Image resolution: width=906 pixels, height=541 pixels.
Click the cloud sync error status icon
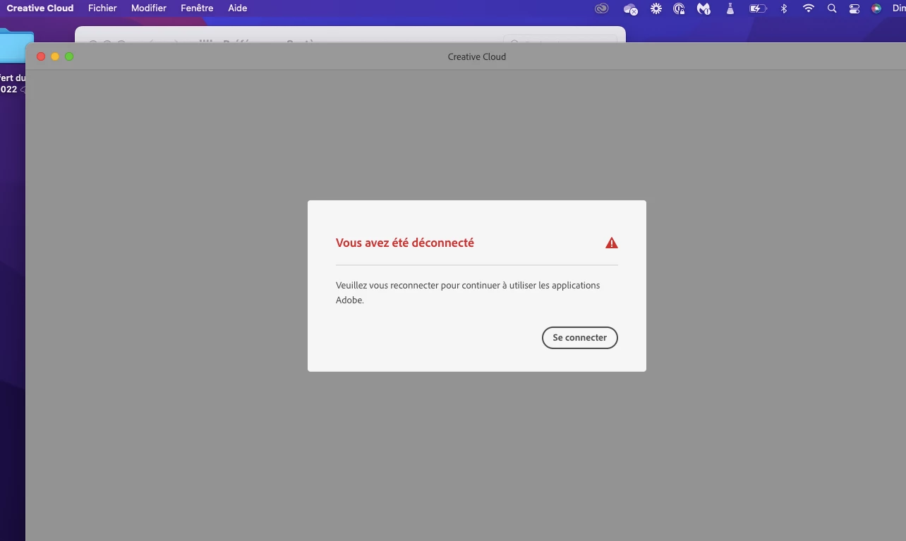click(631, 8)
